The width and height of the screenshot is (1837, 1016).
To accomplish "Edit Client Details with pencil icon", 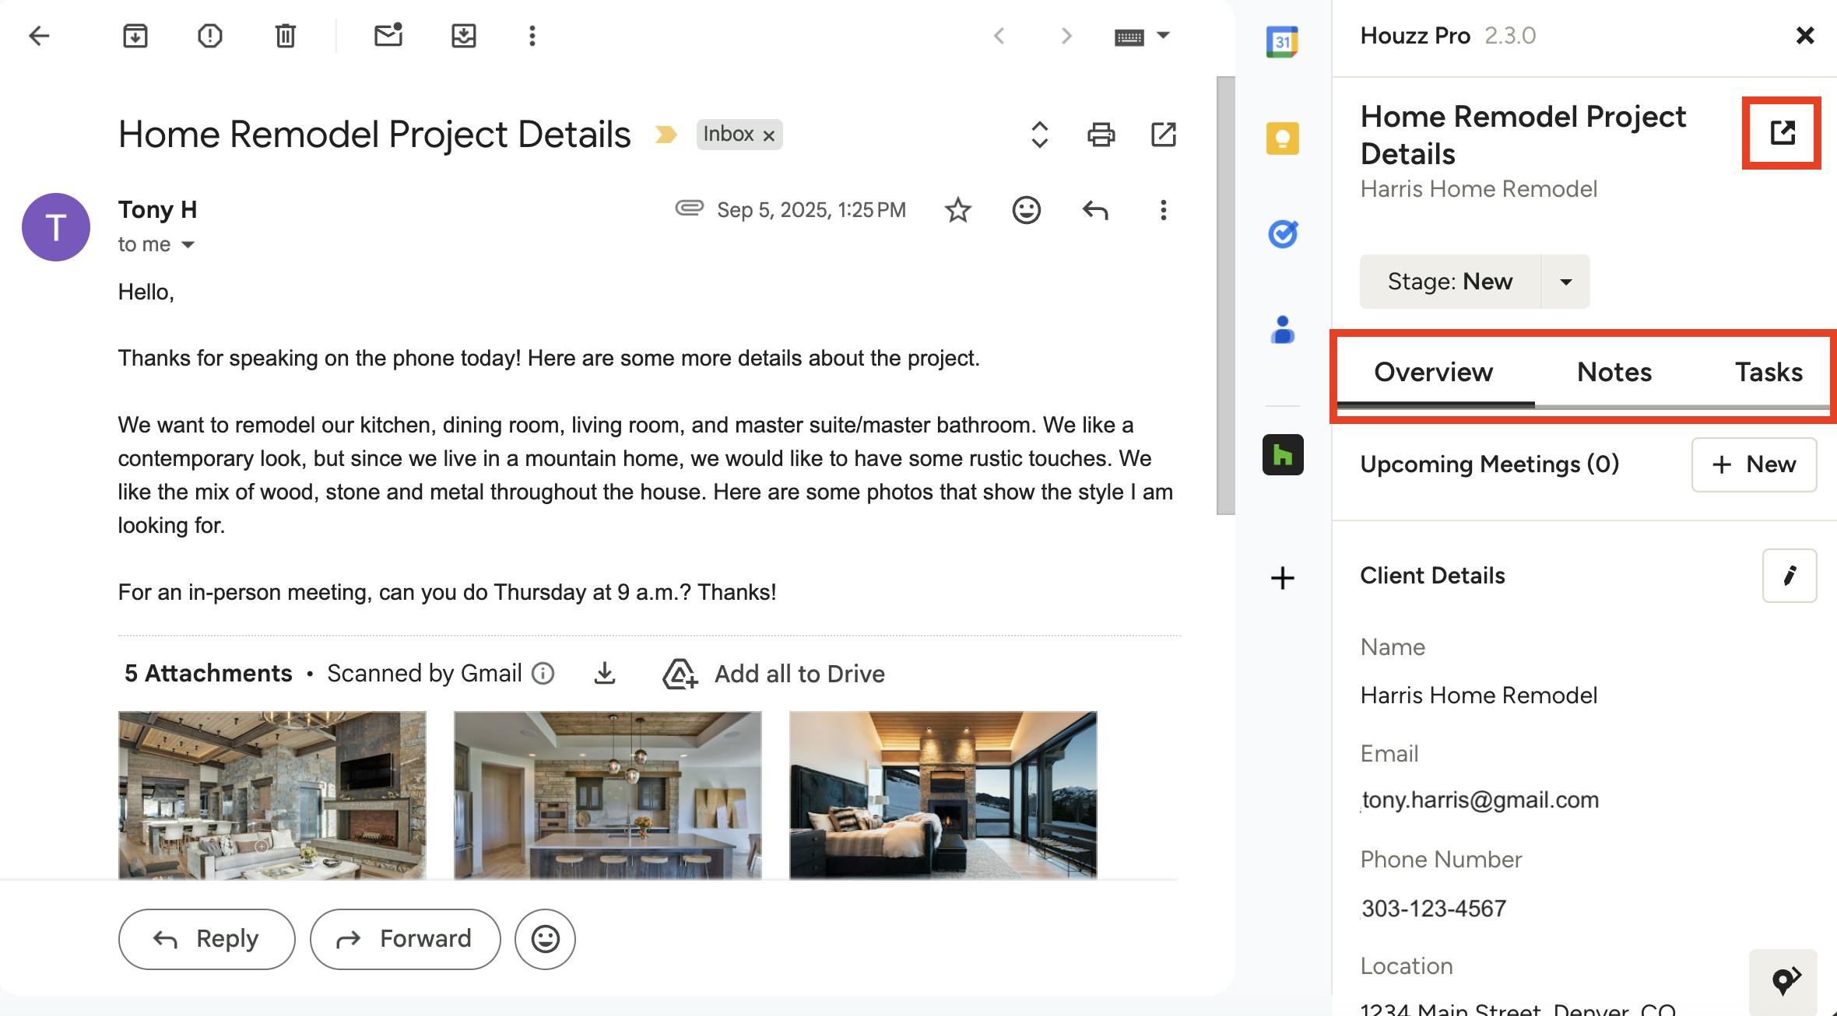I will click(1789, 576).
